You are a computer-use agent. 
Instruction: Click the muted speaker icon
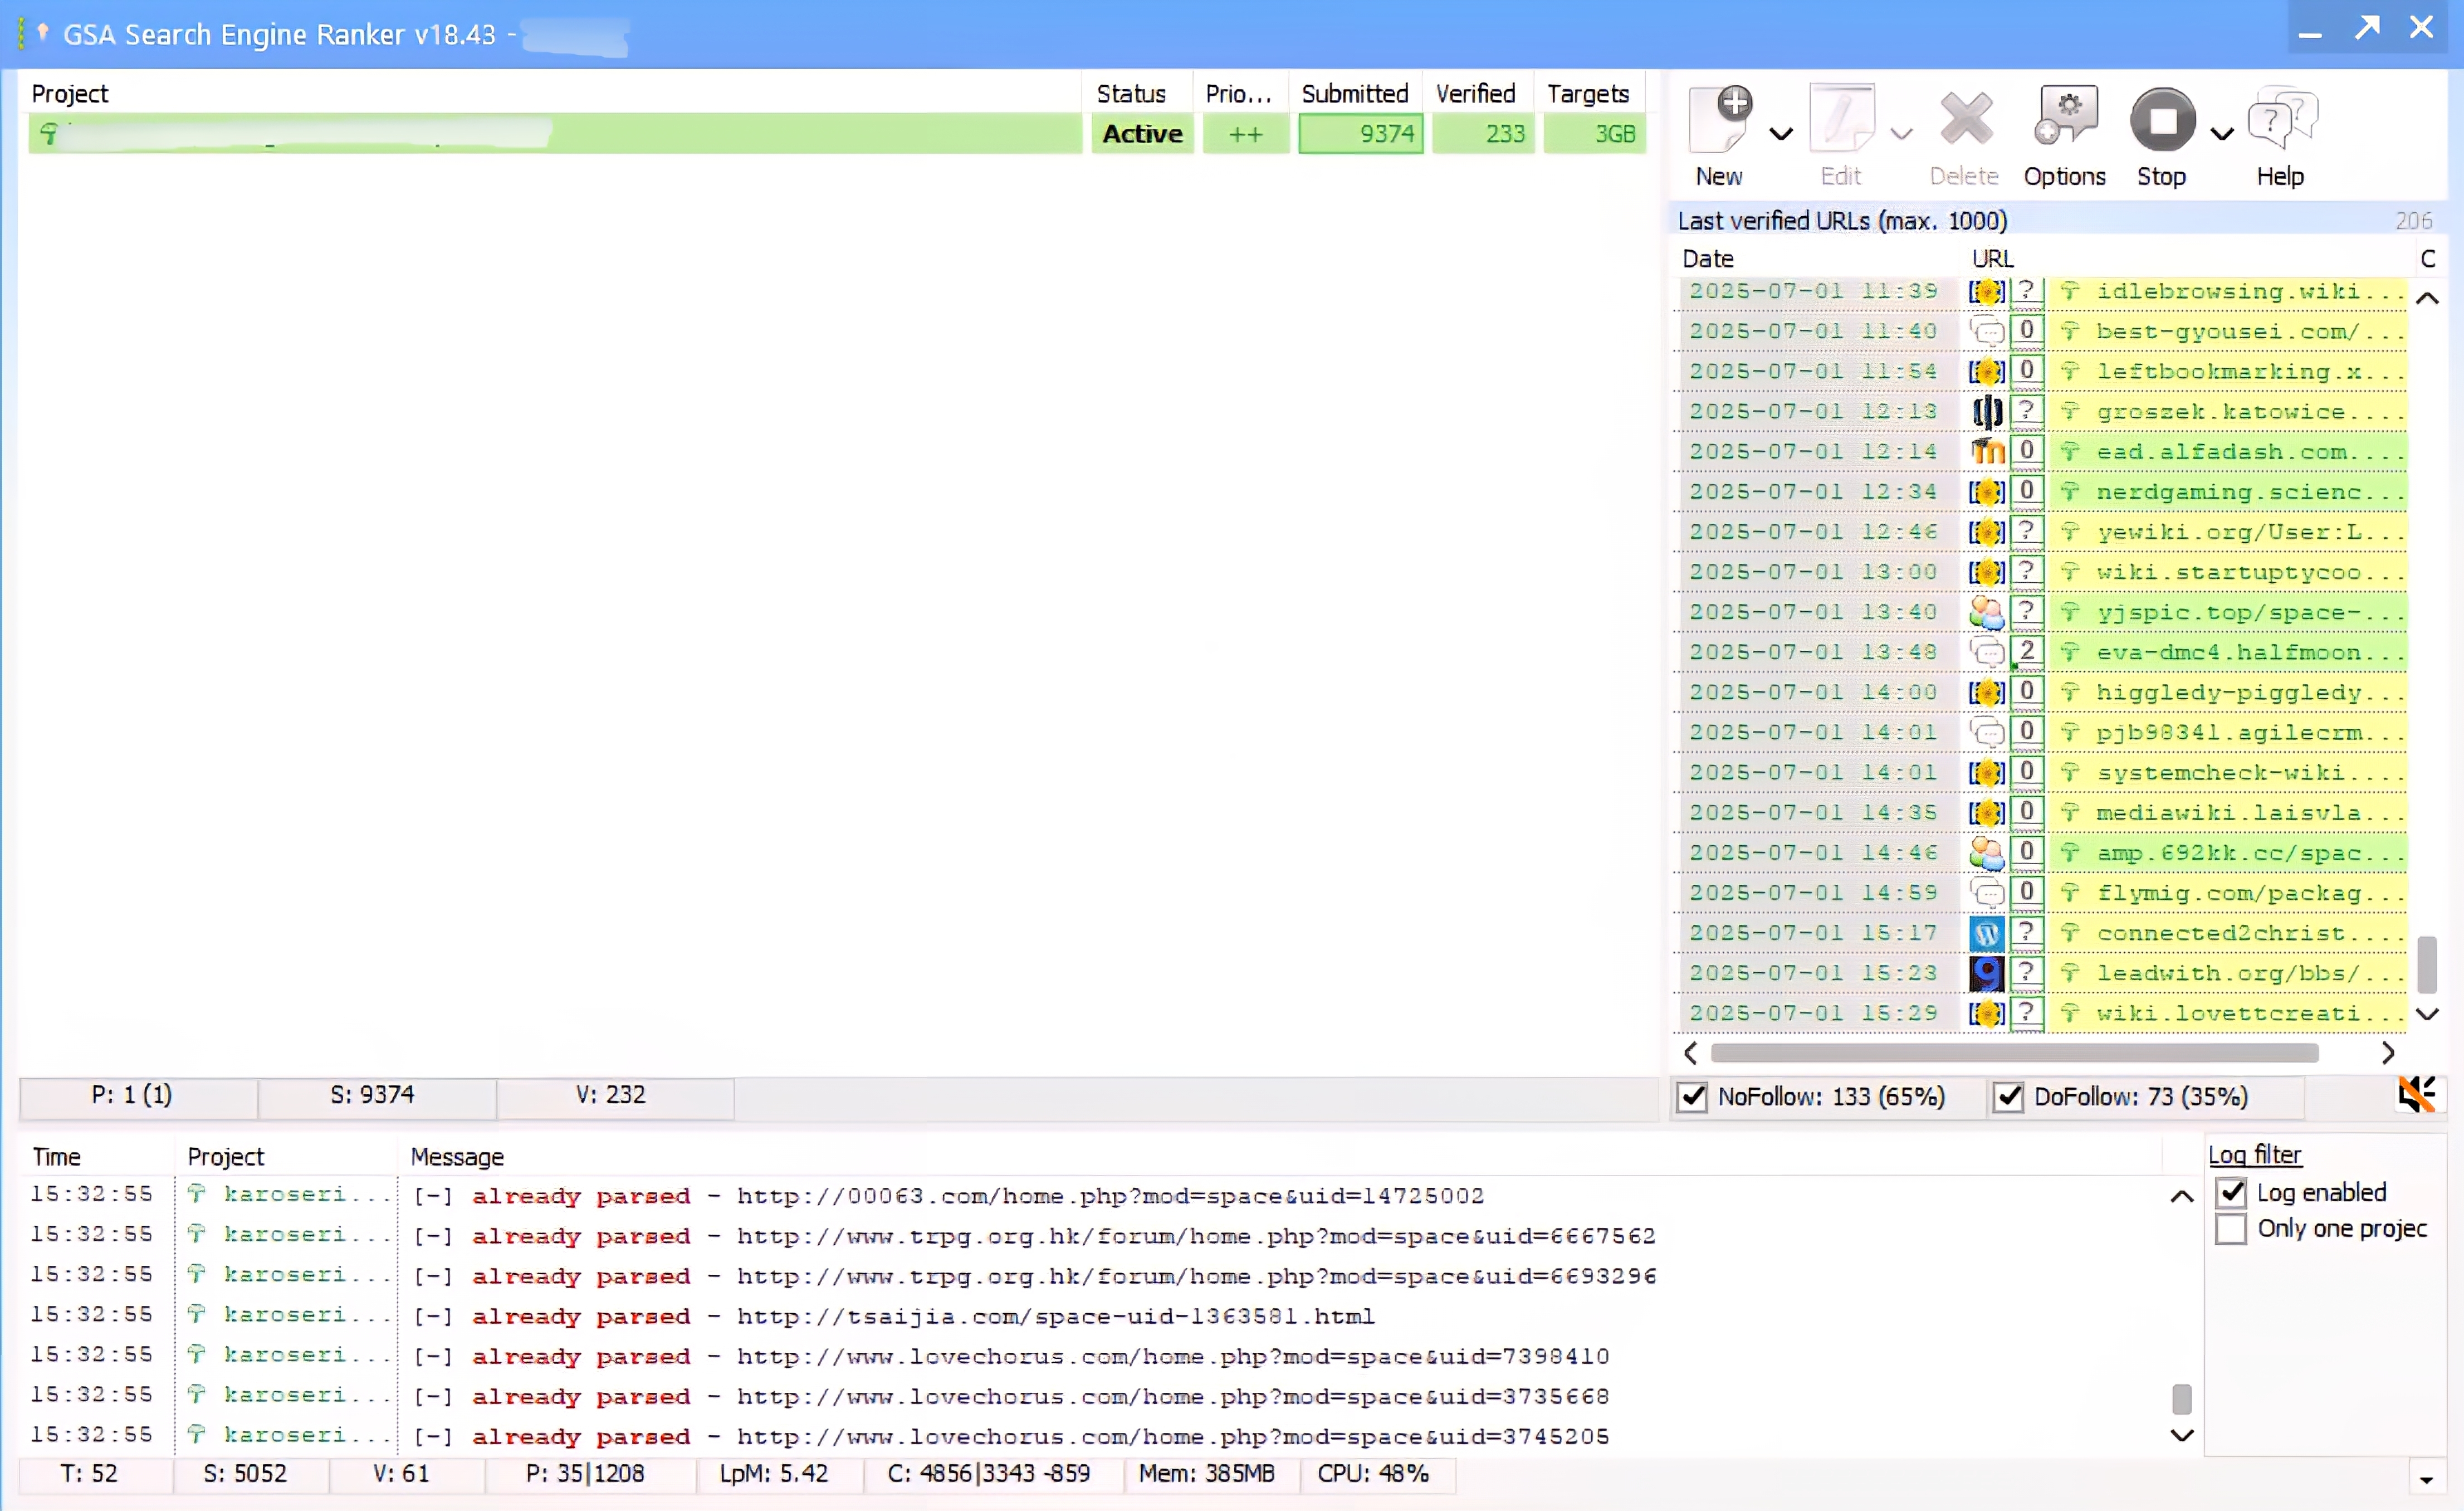tap(2417, 1095)
